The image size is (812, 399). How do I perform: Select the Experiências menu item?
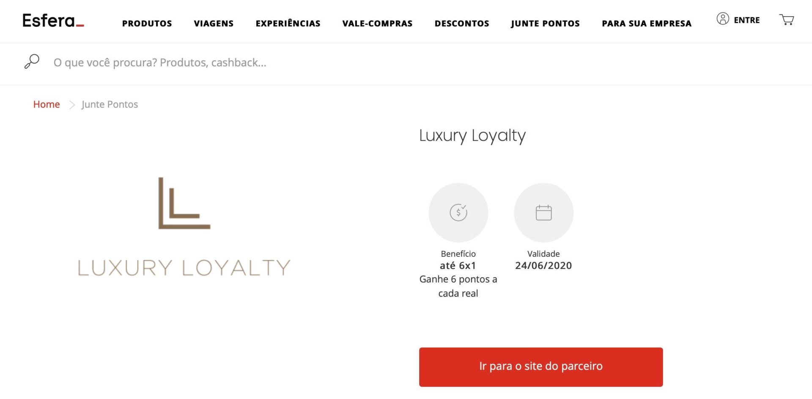coord(288,23)
